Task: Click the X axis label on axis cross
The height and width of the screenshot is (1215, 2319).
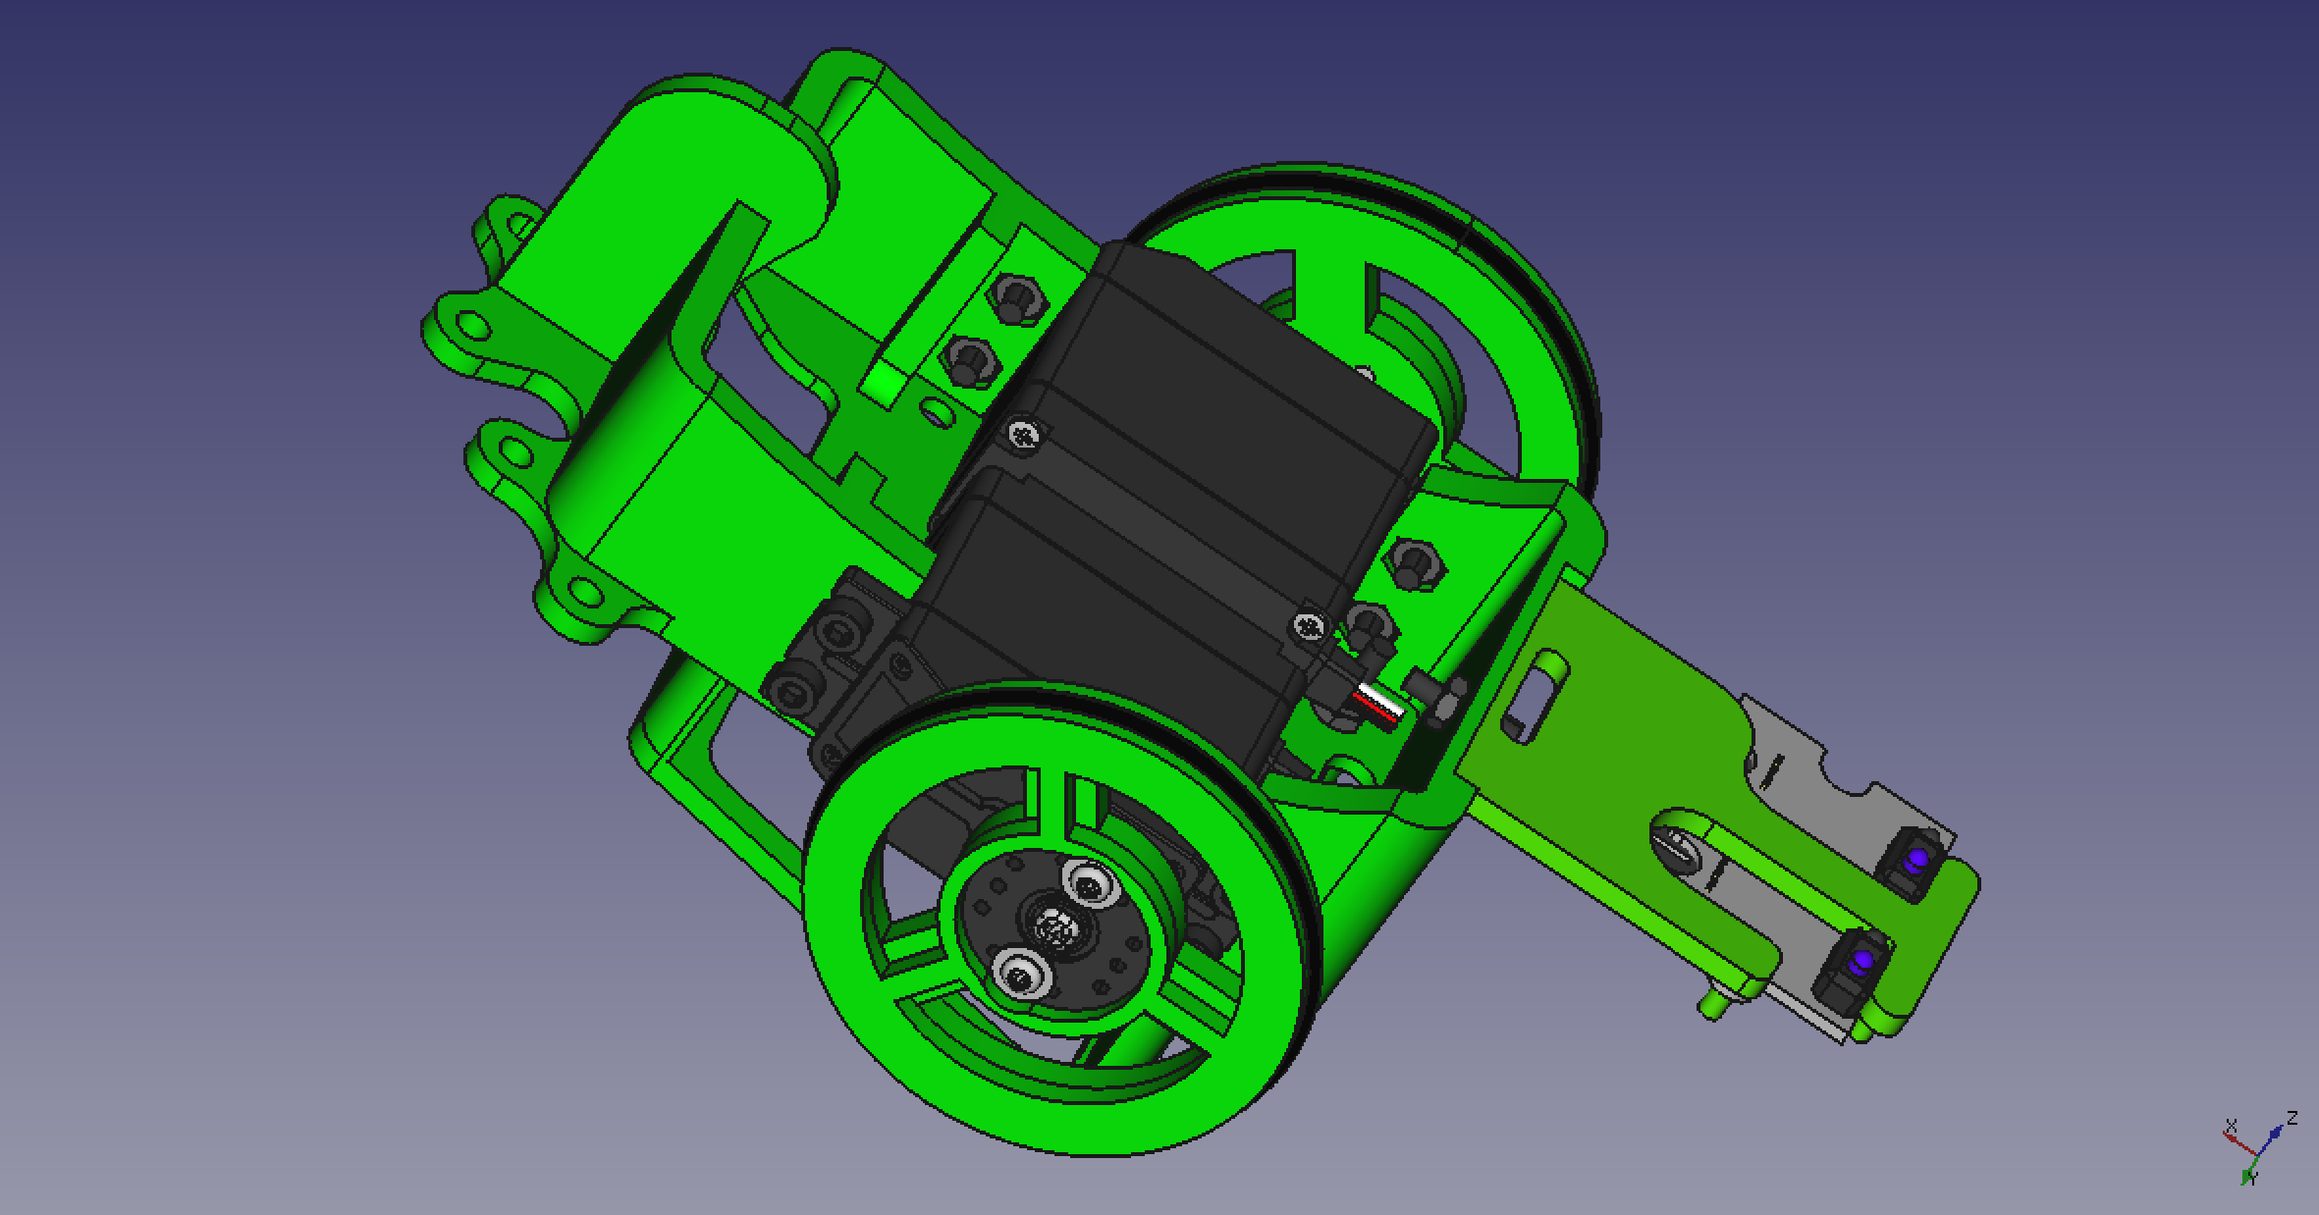Action: tap(2231, 1125)
